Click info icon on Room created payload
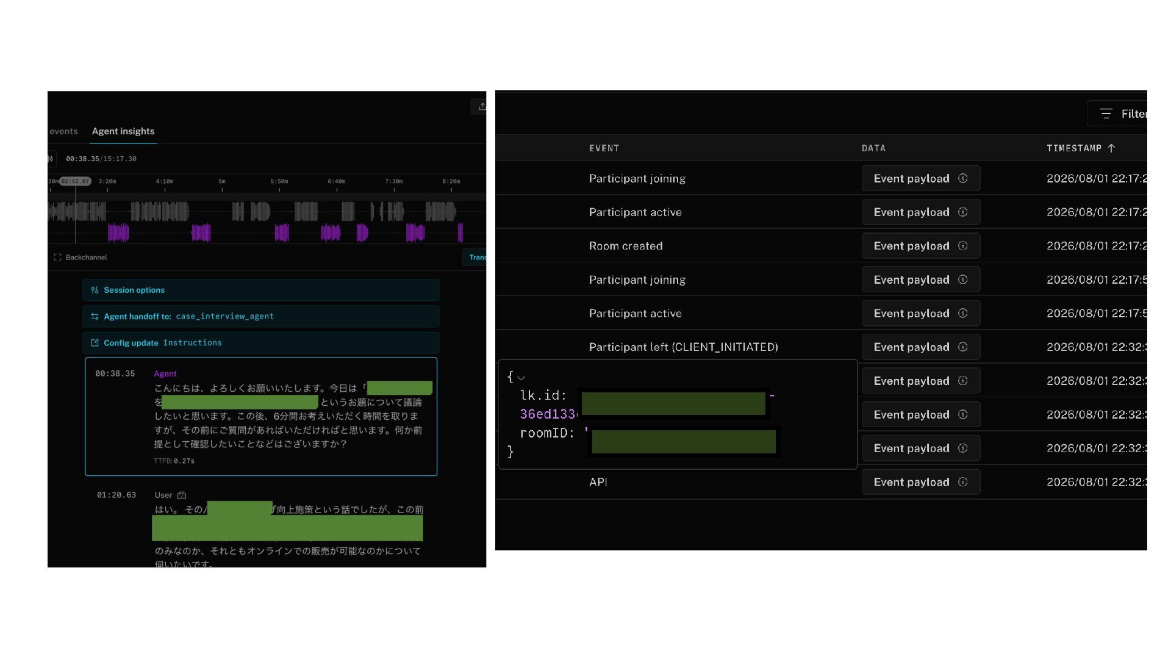 click(963, 246)
